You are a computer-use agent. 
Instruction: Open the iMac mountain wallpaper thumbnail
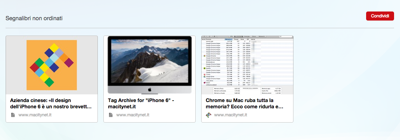click(150, 65)
